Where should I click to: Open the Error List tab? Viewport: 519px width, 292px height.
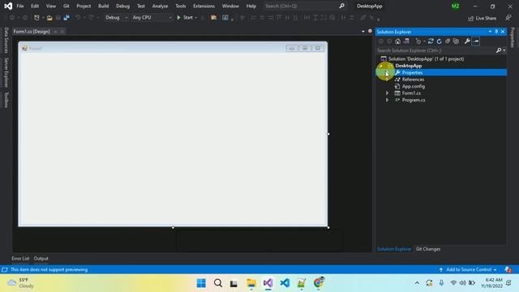pyautogui.click(x=20, y=258)
